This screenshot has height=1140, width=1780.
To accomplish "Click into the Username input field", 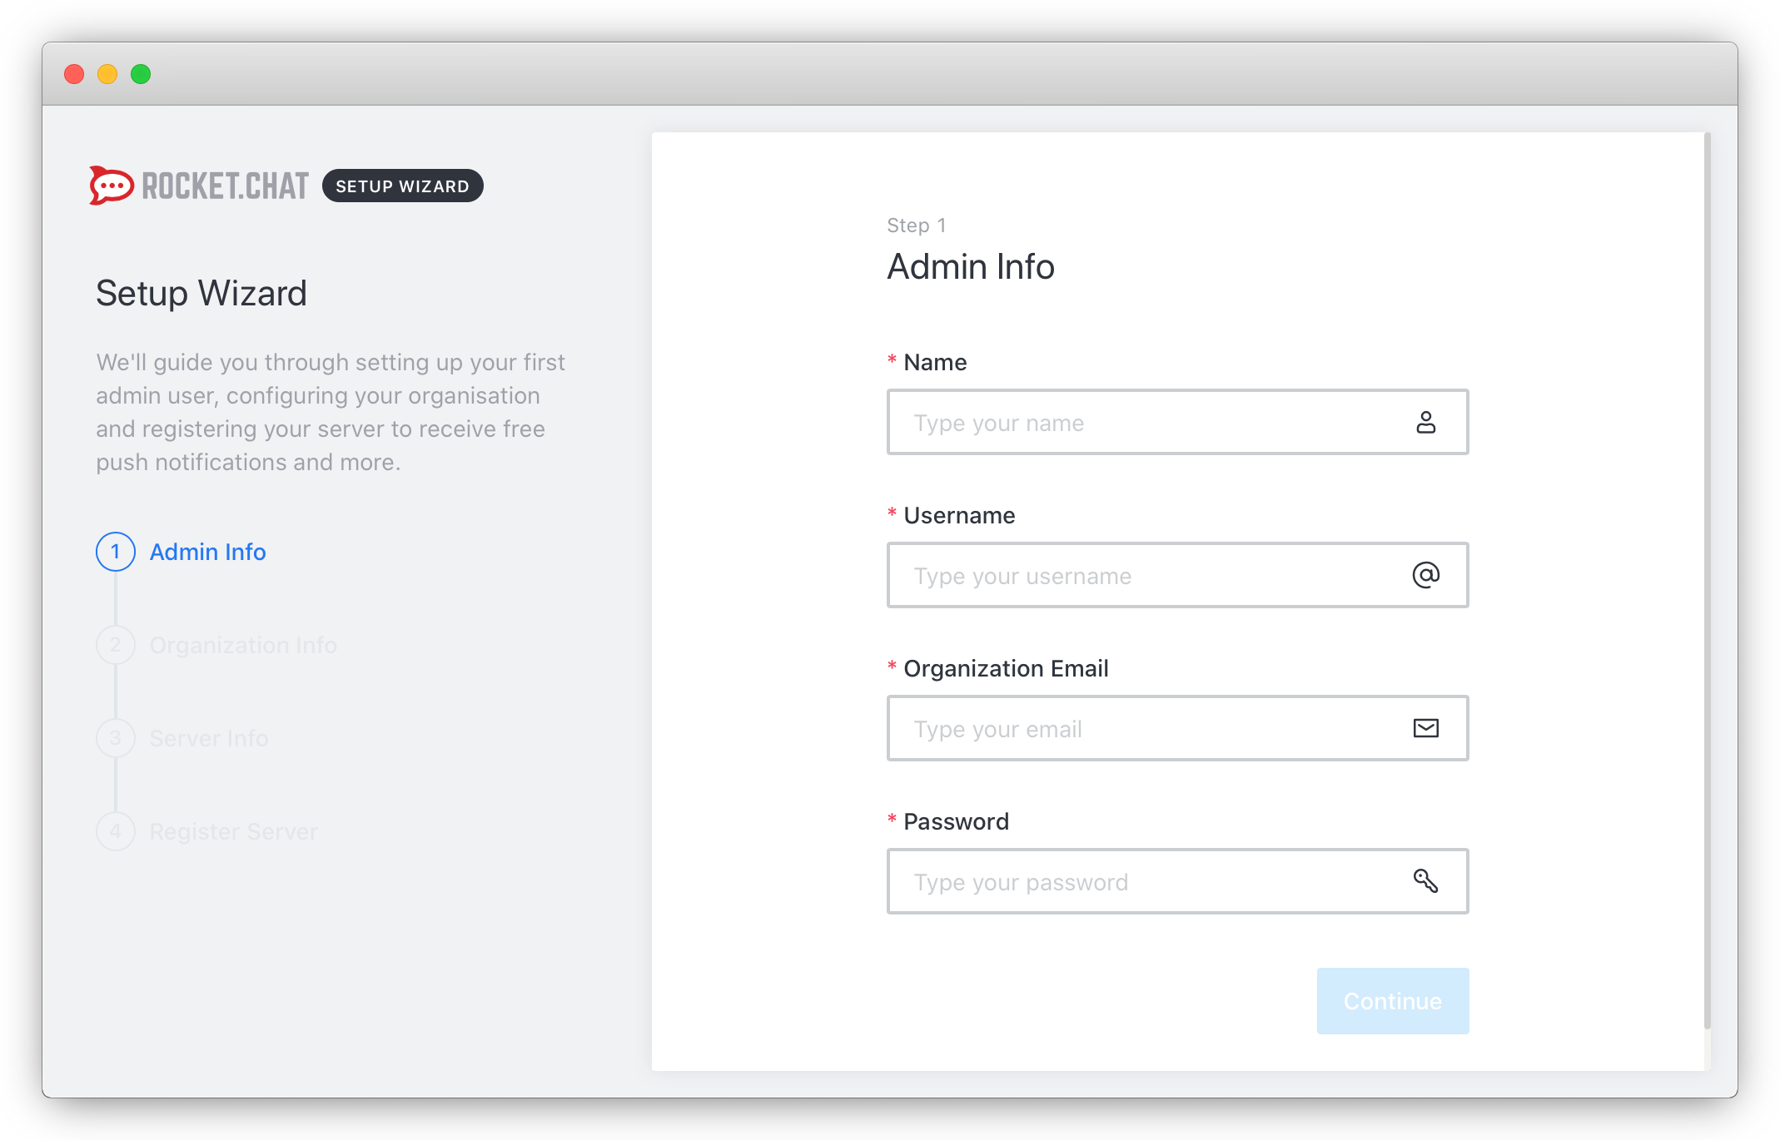I will click(x=1149, y=576).
